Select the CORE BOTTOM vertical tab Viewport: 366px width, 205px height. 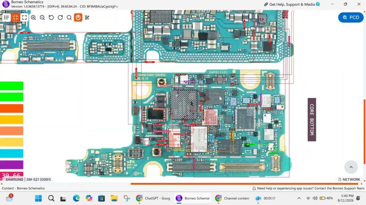(x=312, y=120)
